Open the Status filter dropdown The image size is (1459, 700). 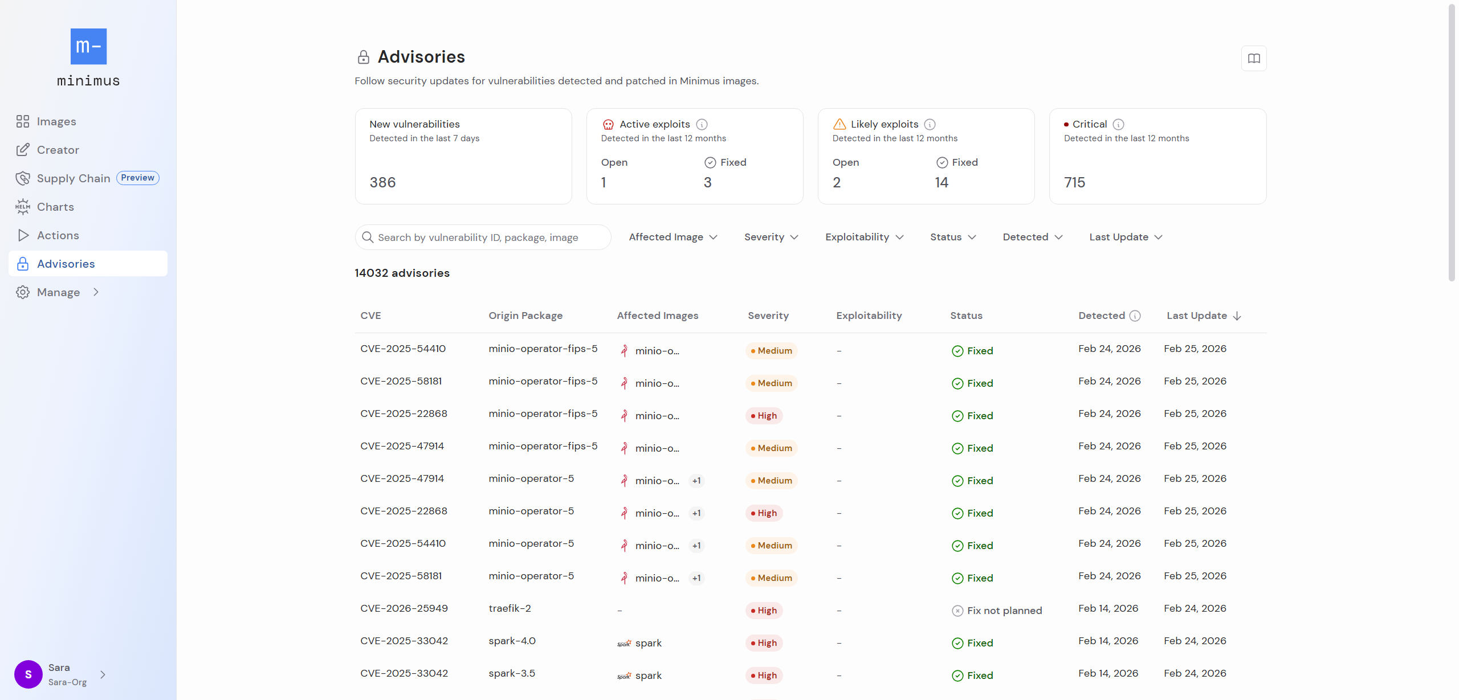click(x=953, y=237)
